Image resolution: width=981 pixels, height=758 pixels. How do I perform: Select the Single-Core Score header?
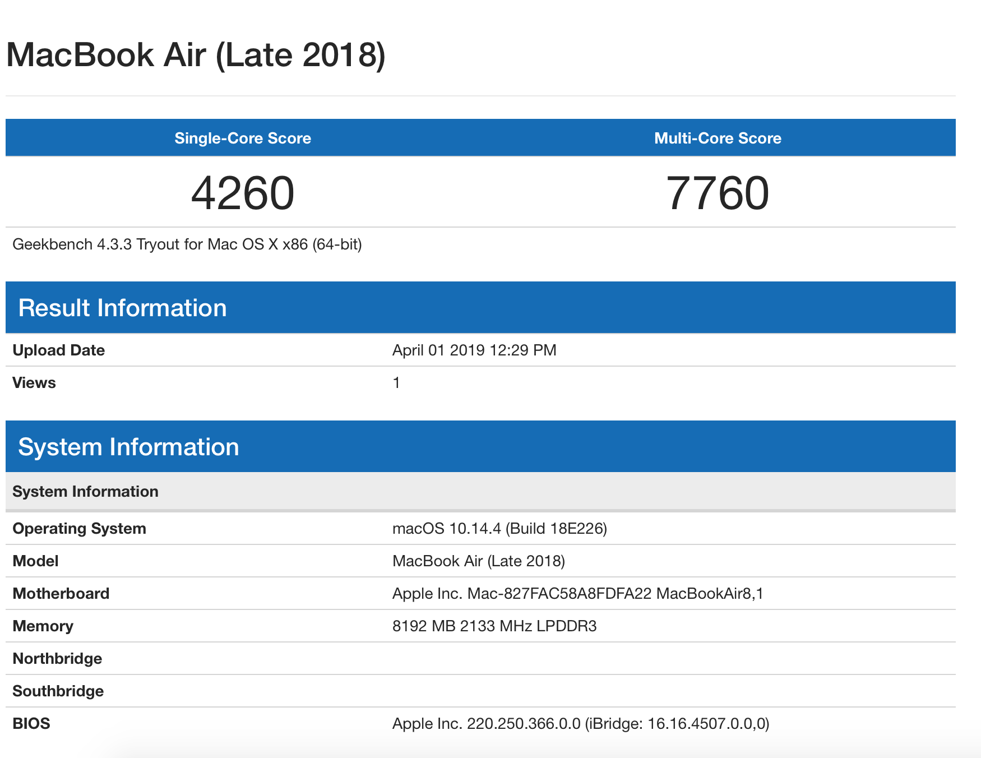[243, 138]
